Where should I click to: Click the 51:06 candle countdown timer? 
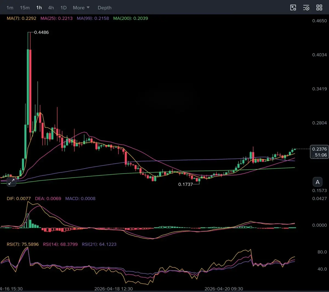coord(321,155)
